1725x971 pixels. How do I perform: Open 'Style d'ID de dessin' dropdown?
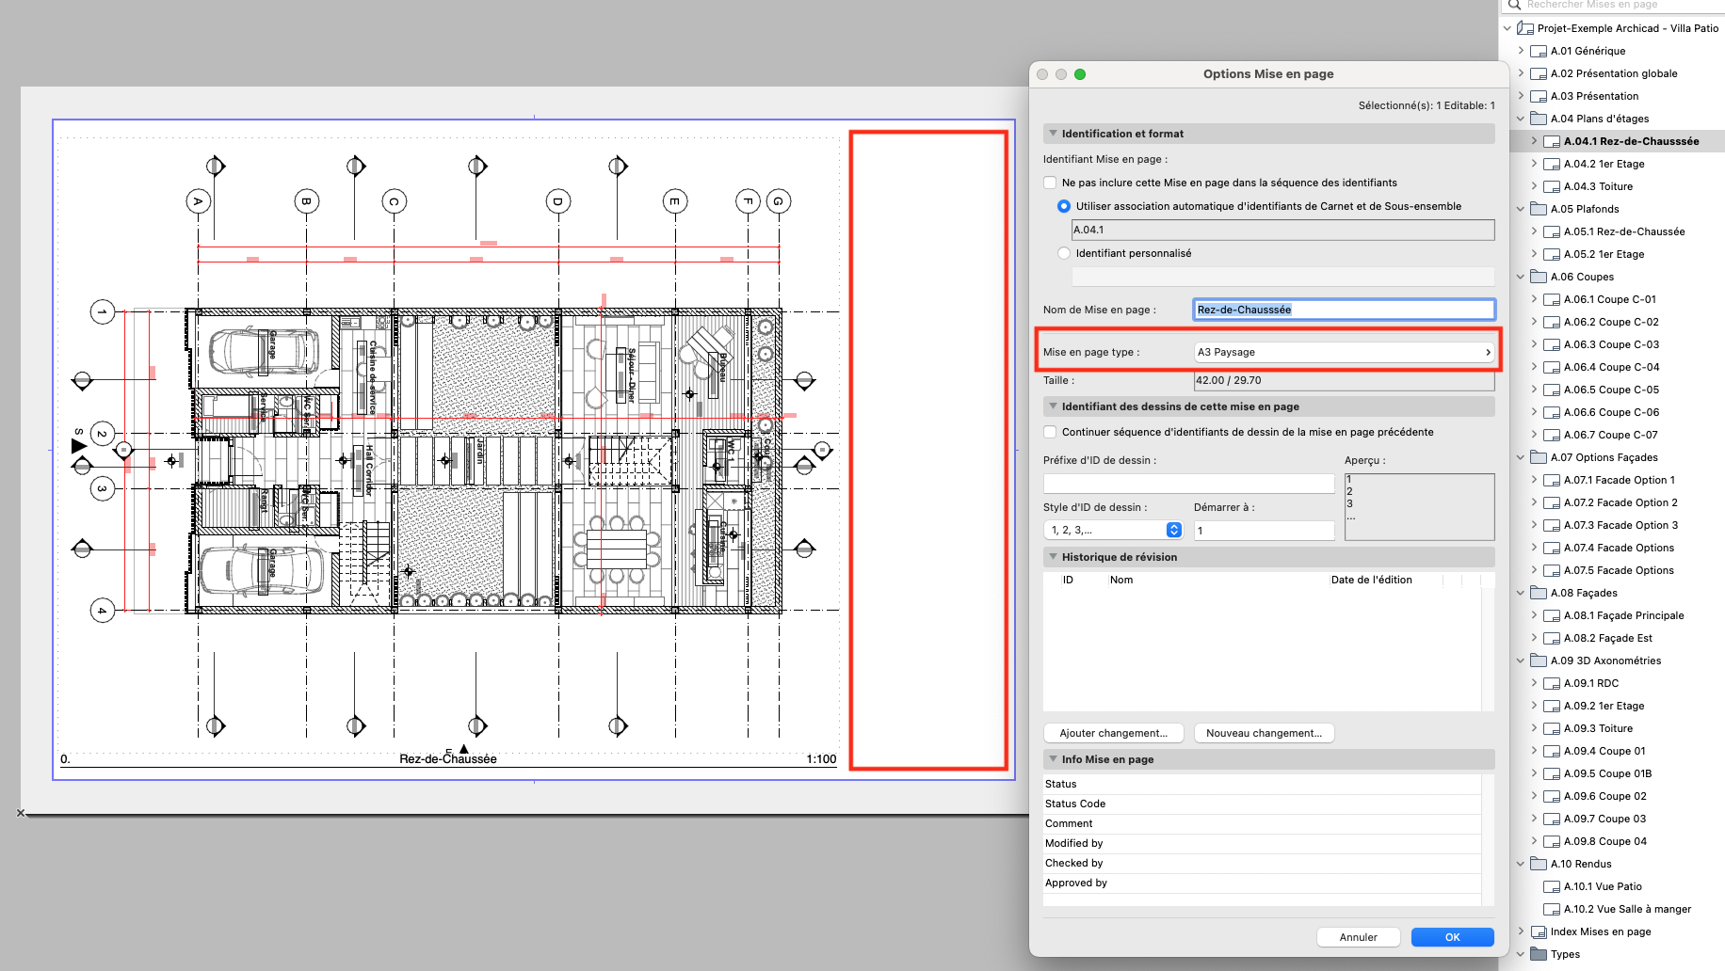click(1113, 530)
